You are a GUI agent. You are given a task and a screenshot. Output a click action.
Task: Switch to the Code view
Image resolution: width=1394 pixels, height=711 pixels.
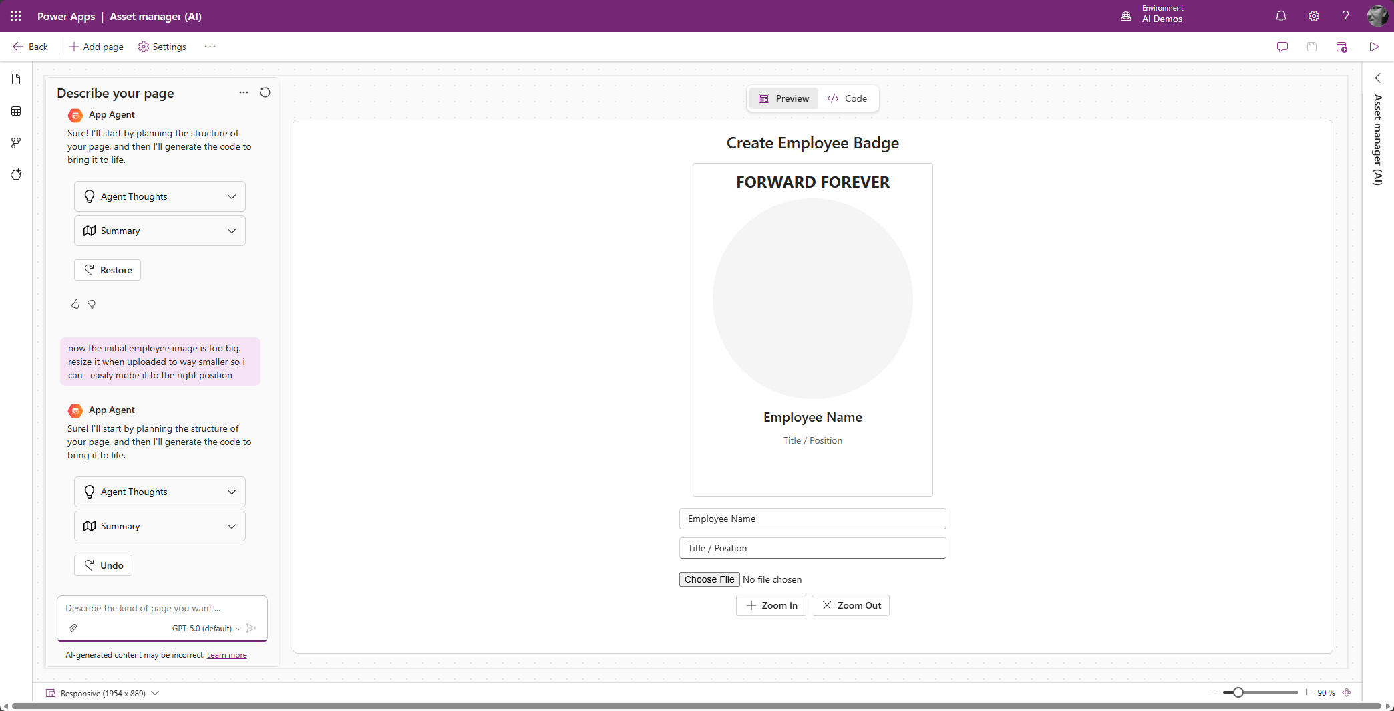[847, 98]
